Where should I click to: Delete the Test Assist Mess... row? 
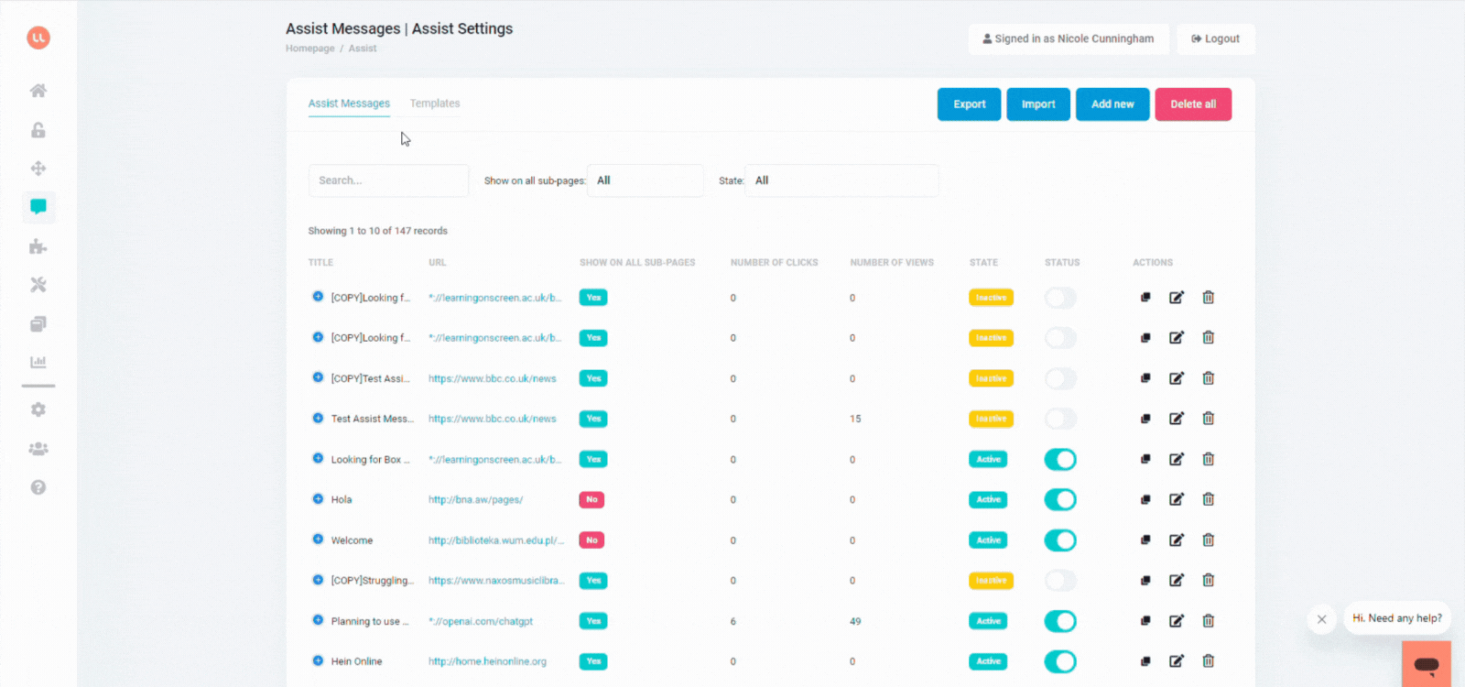coord(1209,419)
